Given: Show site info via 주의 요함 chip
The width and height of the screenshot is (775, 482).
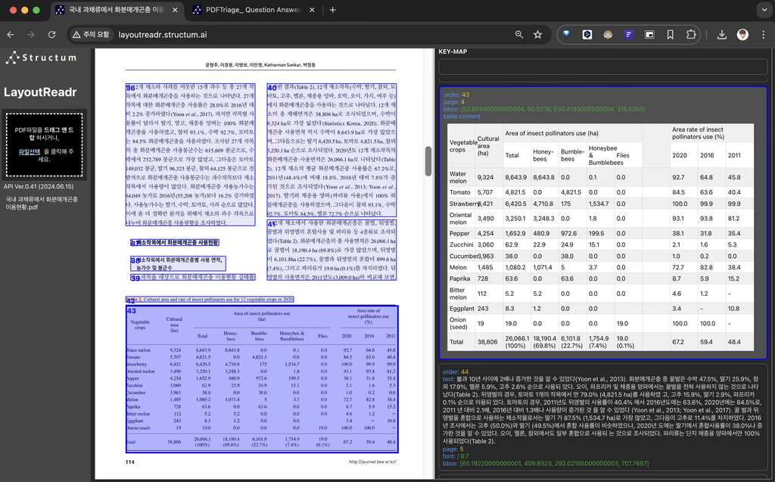Looking at the screenshot, I should [91, 35].
